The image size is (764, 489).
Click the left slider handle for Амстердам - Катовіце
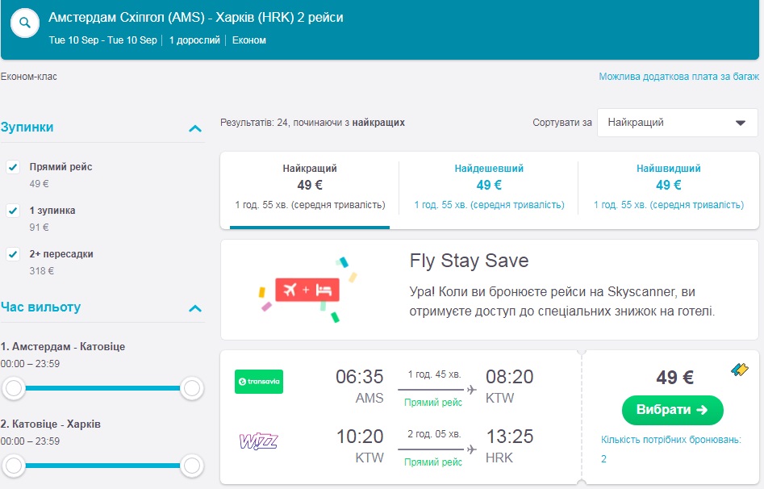point(13,389)
